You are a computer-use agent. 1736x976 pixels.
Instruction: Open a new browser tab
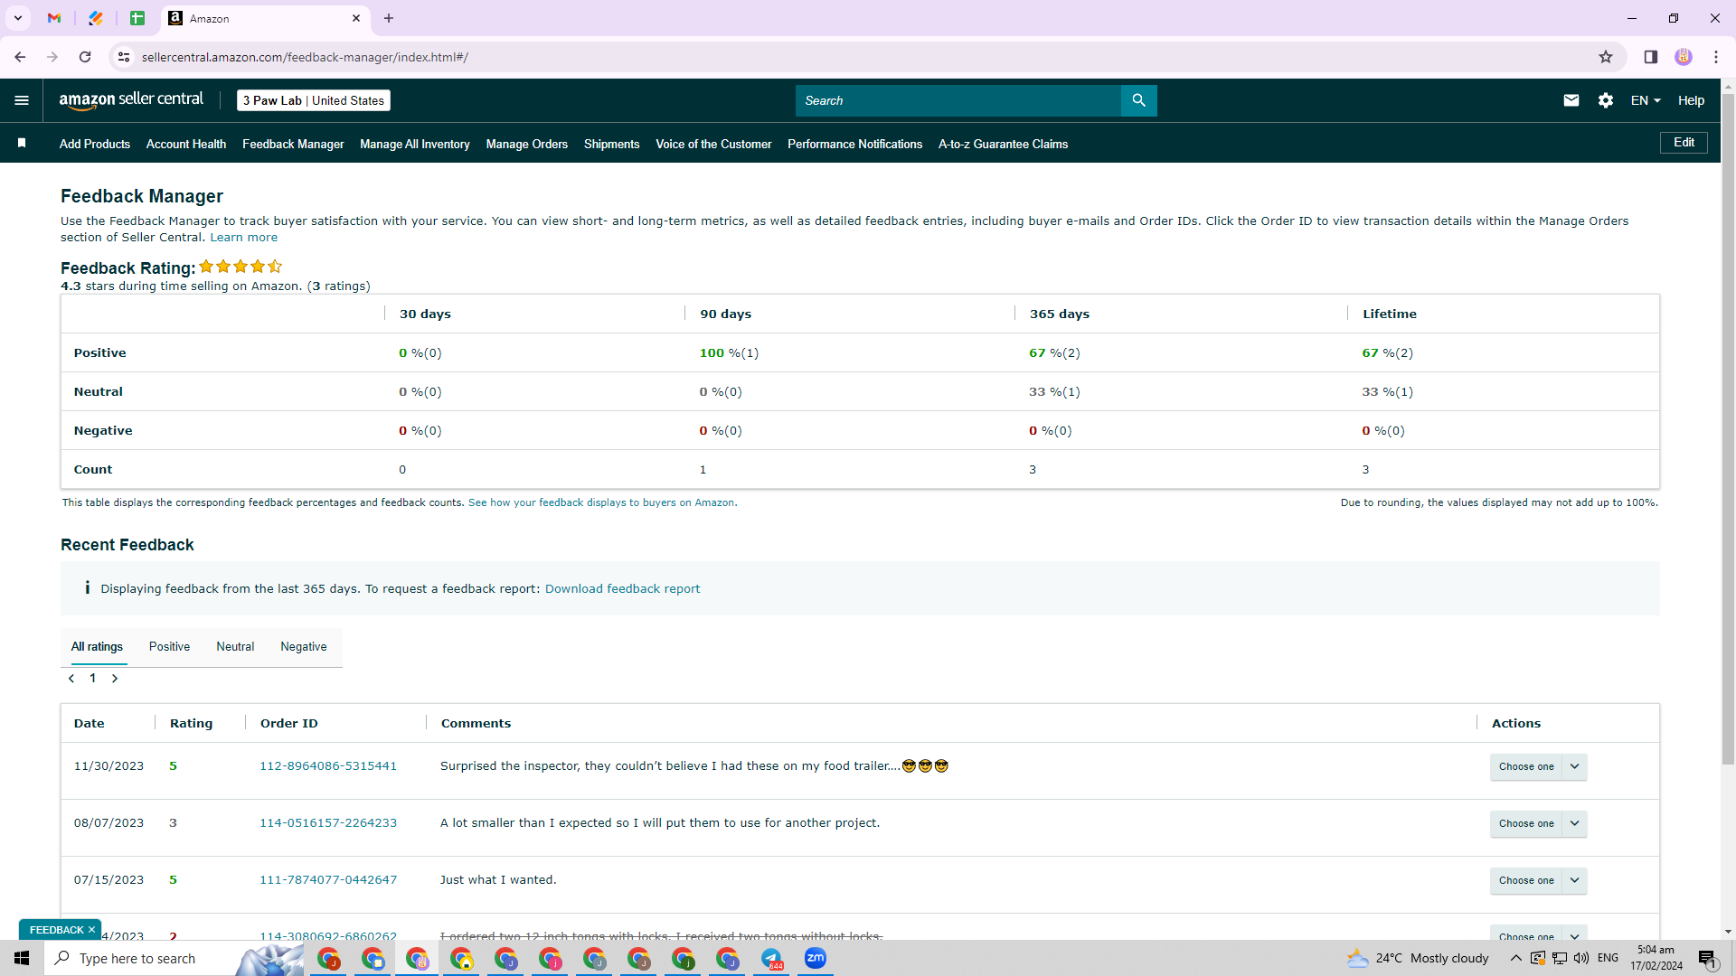pyautogui.click(x=389, y=18)
